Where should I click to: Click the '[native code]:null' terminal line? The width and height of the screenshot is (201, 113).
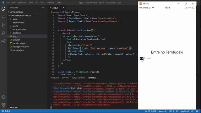(81, 105)
